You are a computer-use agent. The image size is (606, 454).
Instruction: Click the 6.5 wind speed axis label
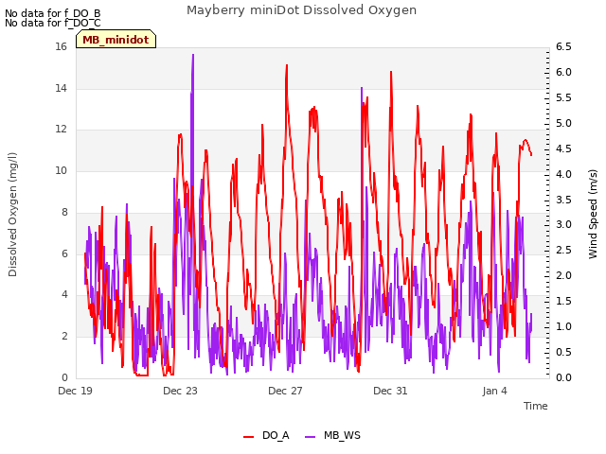[x=563, y=46]
